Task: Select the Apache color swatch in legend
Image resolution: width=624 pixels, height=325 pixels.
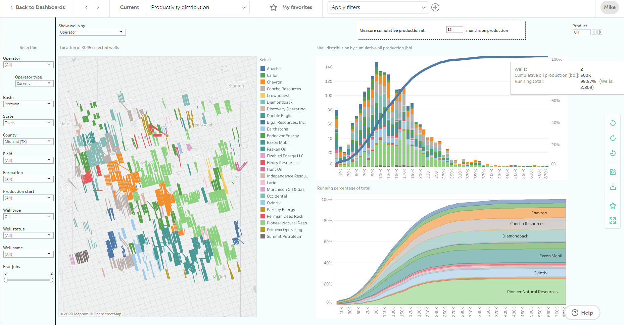Action: pyautogui.click(x=263, y=68)
